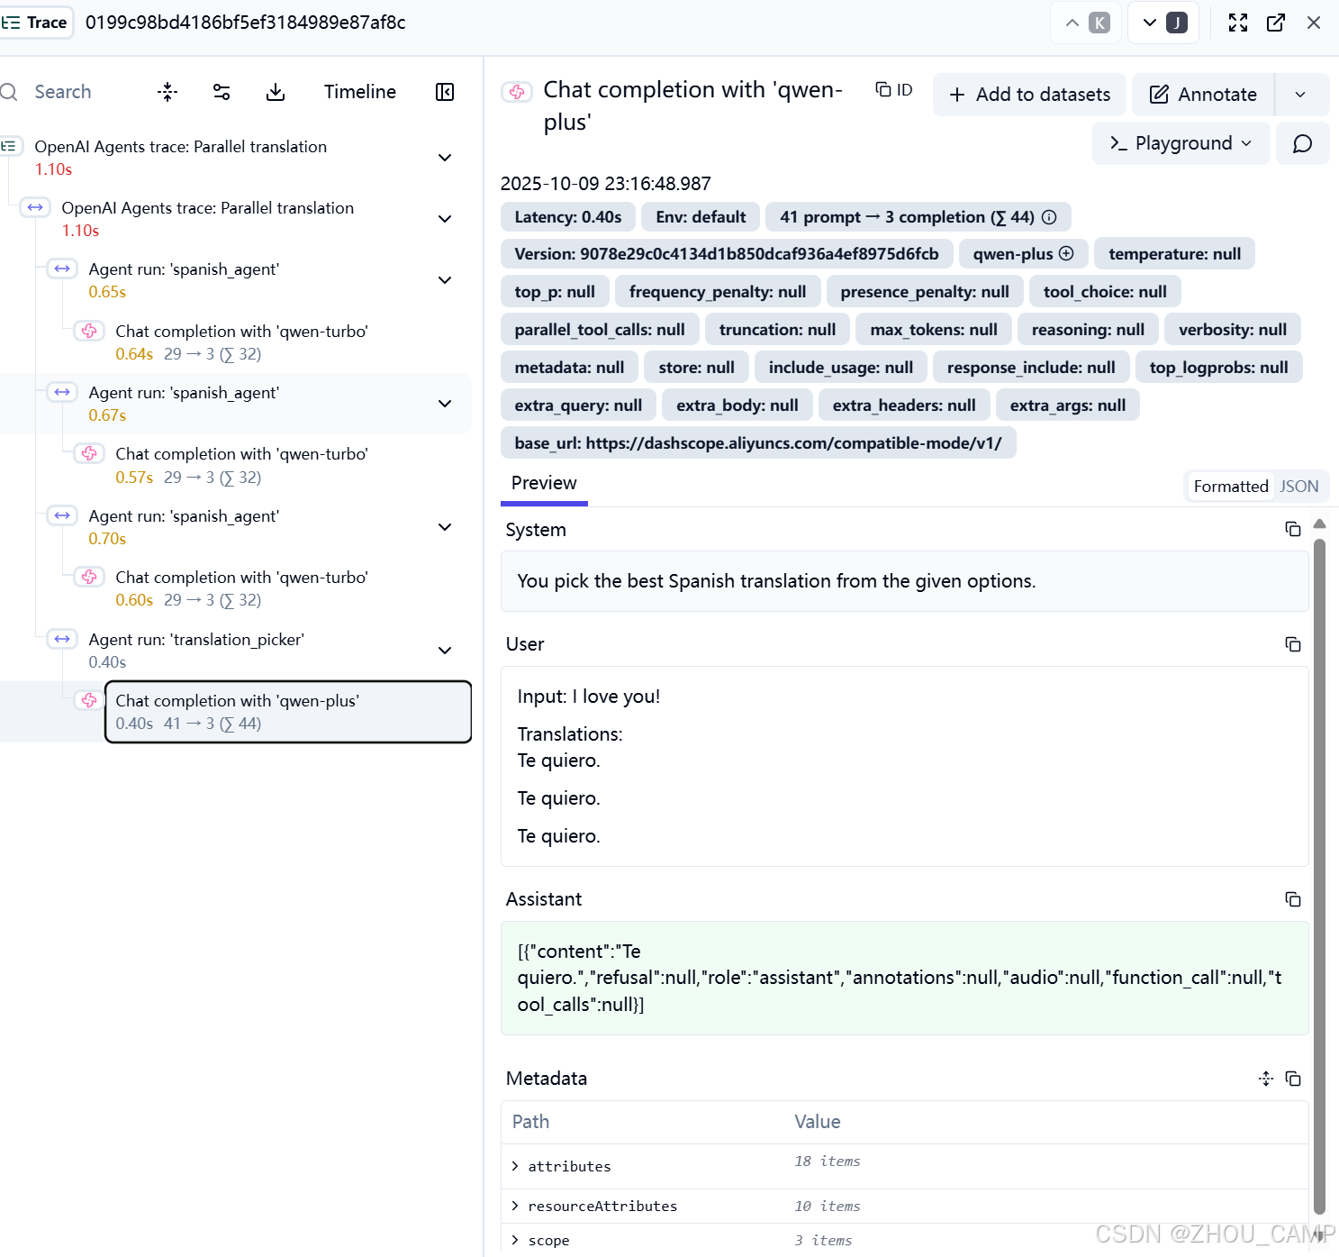Click the trace ID text in header

click(x=246, y=23)
